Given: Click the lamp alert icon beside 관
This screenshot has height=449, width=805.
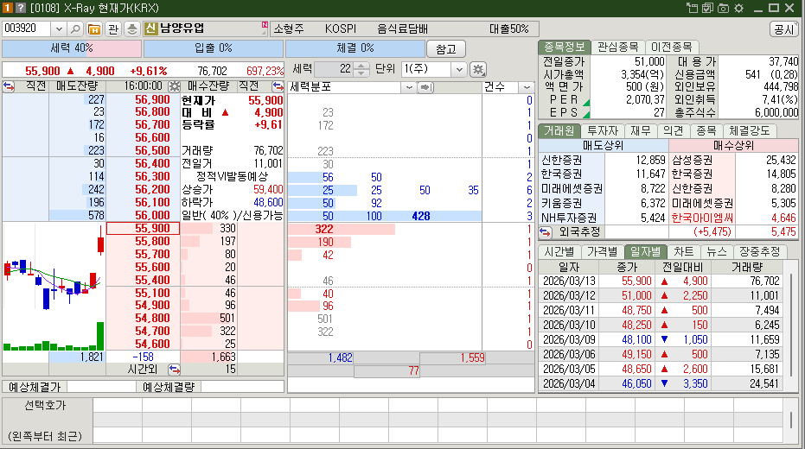Looking at the screenshot, I should pos(132,28).
